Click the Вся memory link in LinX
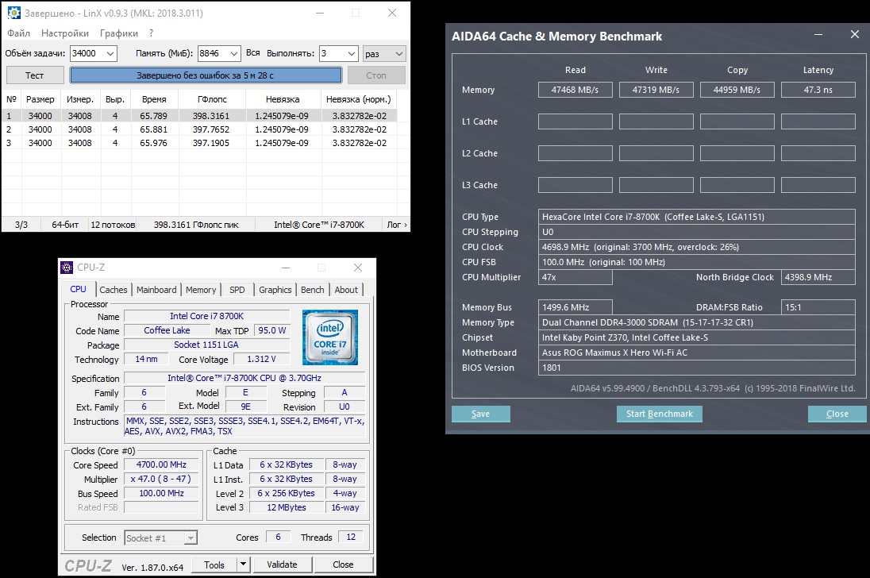 pyautogui.click(x=253, y=52)
